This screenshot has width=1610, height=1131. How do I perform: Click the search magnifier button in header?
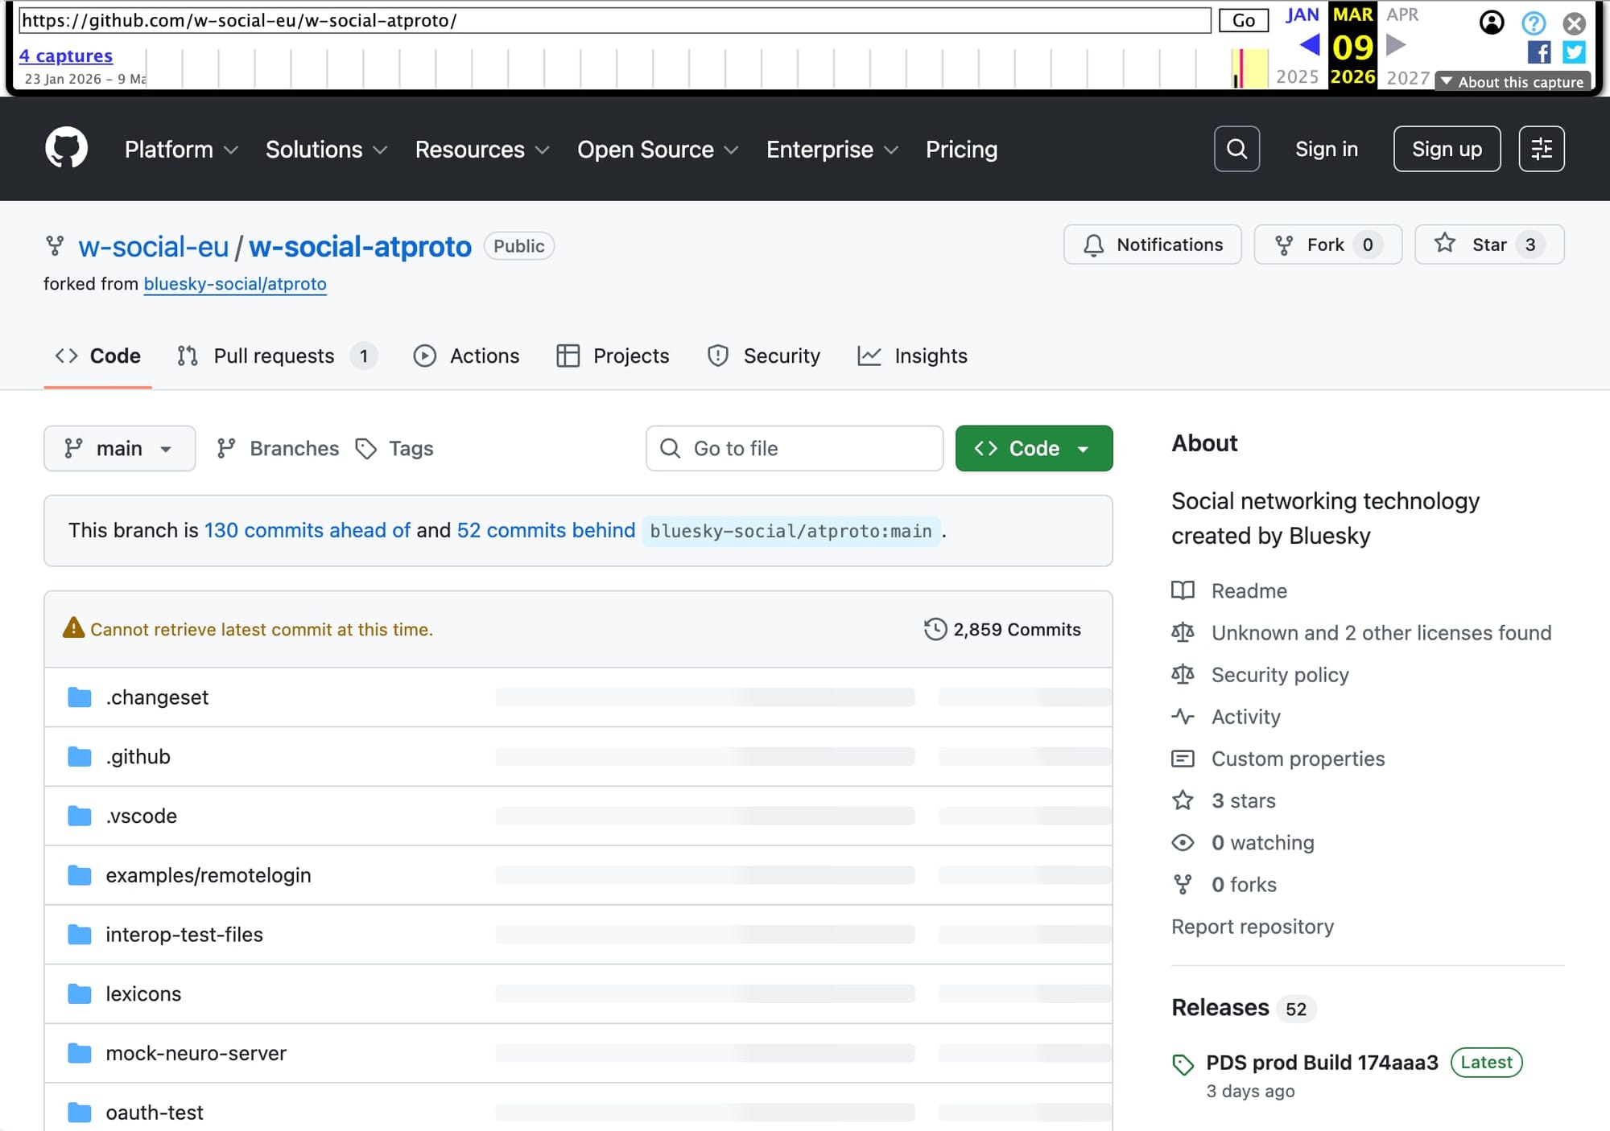[1236, 149]
